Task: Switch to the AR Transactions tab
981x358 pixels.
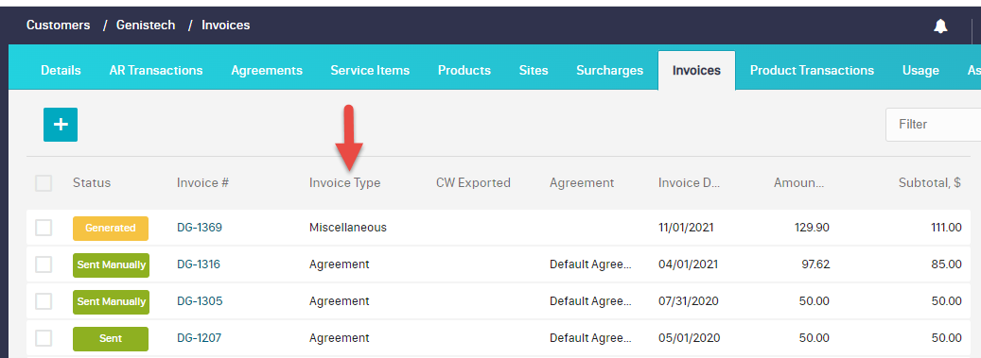Action: pos(156,70)
